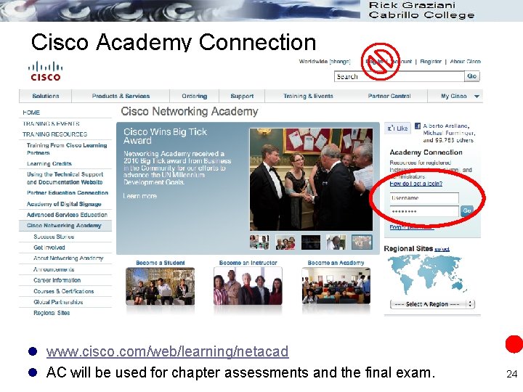Click the password input field
This screenshot has width=523, height=392.
tap(424, 211)
